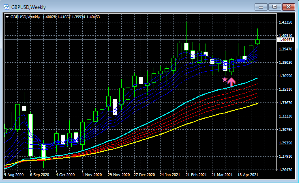Screen dimensions: 300x183
Task: Click date label 21 Mar 2021
Action: click(222, 175)
